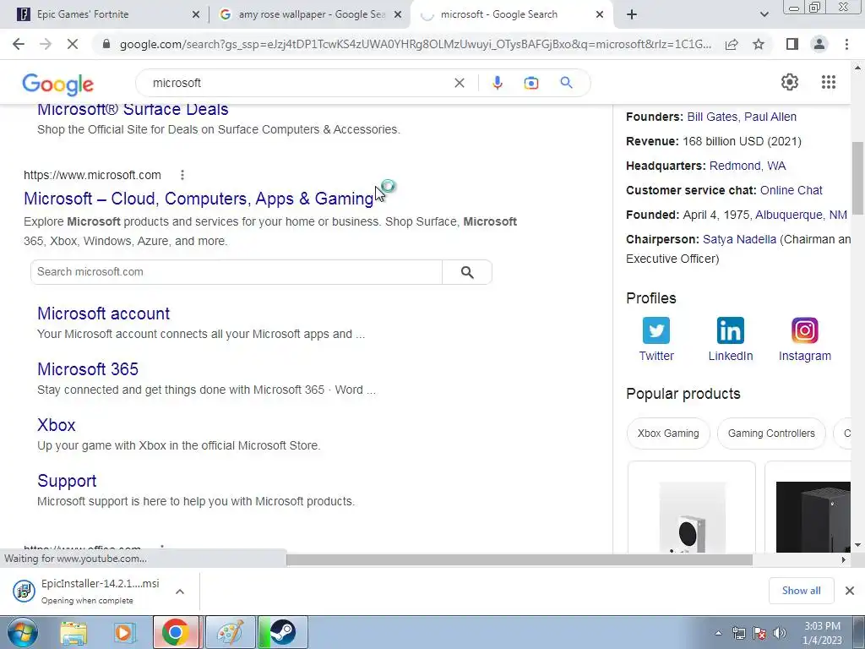Open Windows Start menu
865x649 pixels.
[x=21, y=632]
